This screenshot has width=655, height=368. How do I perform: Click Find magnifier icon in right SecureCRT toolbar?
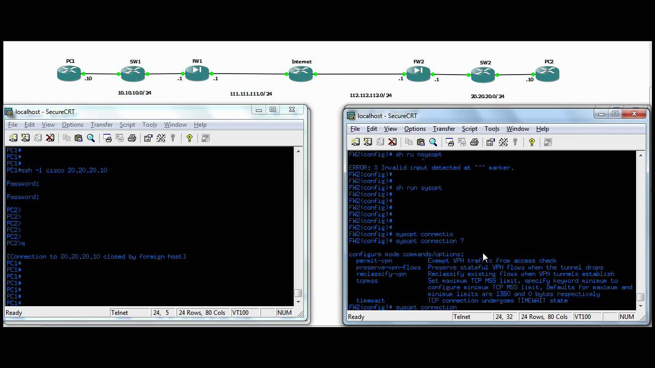pos(433,142)
